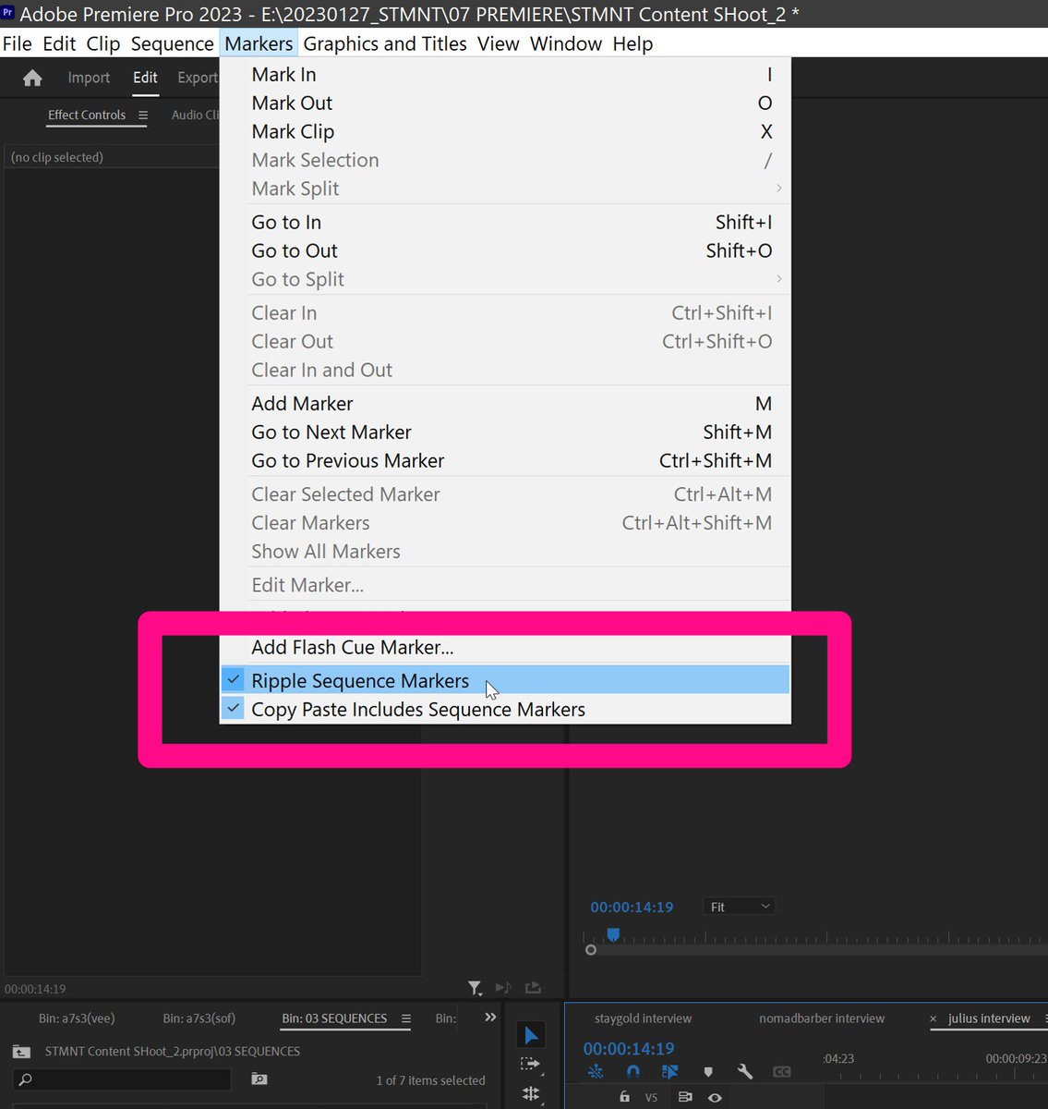The height and width of the screenshot is (1109, 1048).
Task: Open Bin 03 SEQUENCES panel menu icon
Action: pos(405,1018)
